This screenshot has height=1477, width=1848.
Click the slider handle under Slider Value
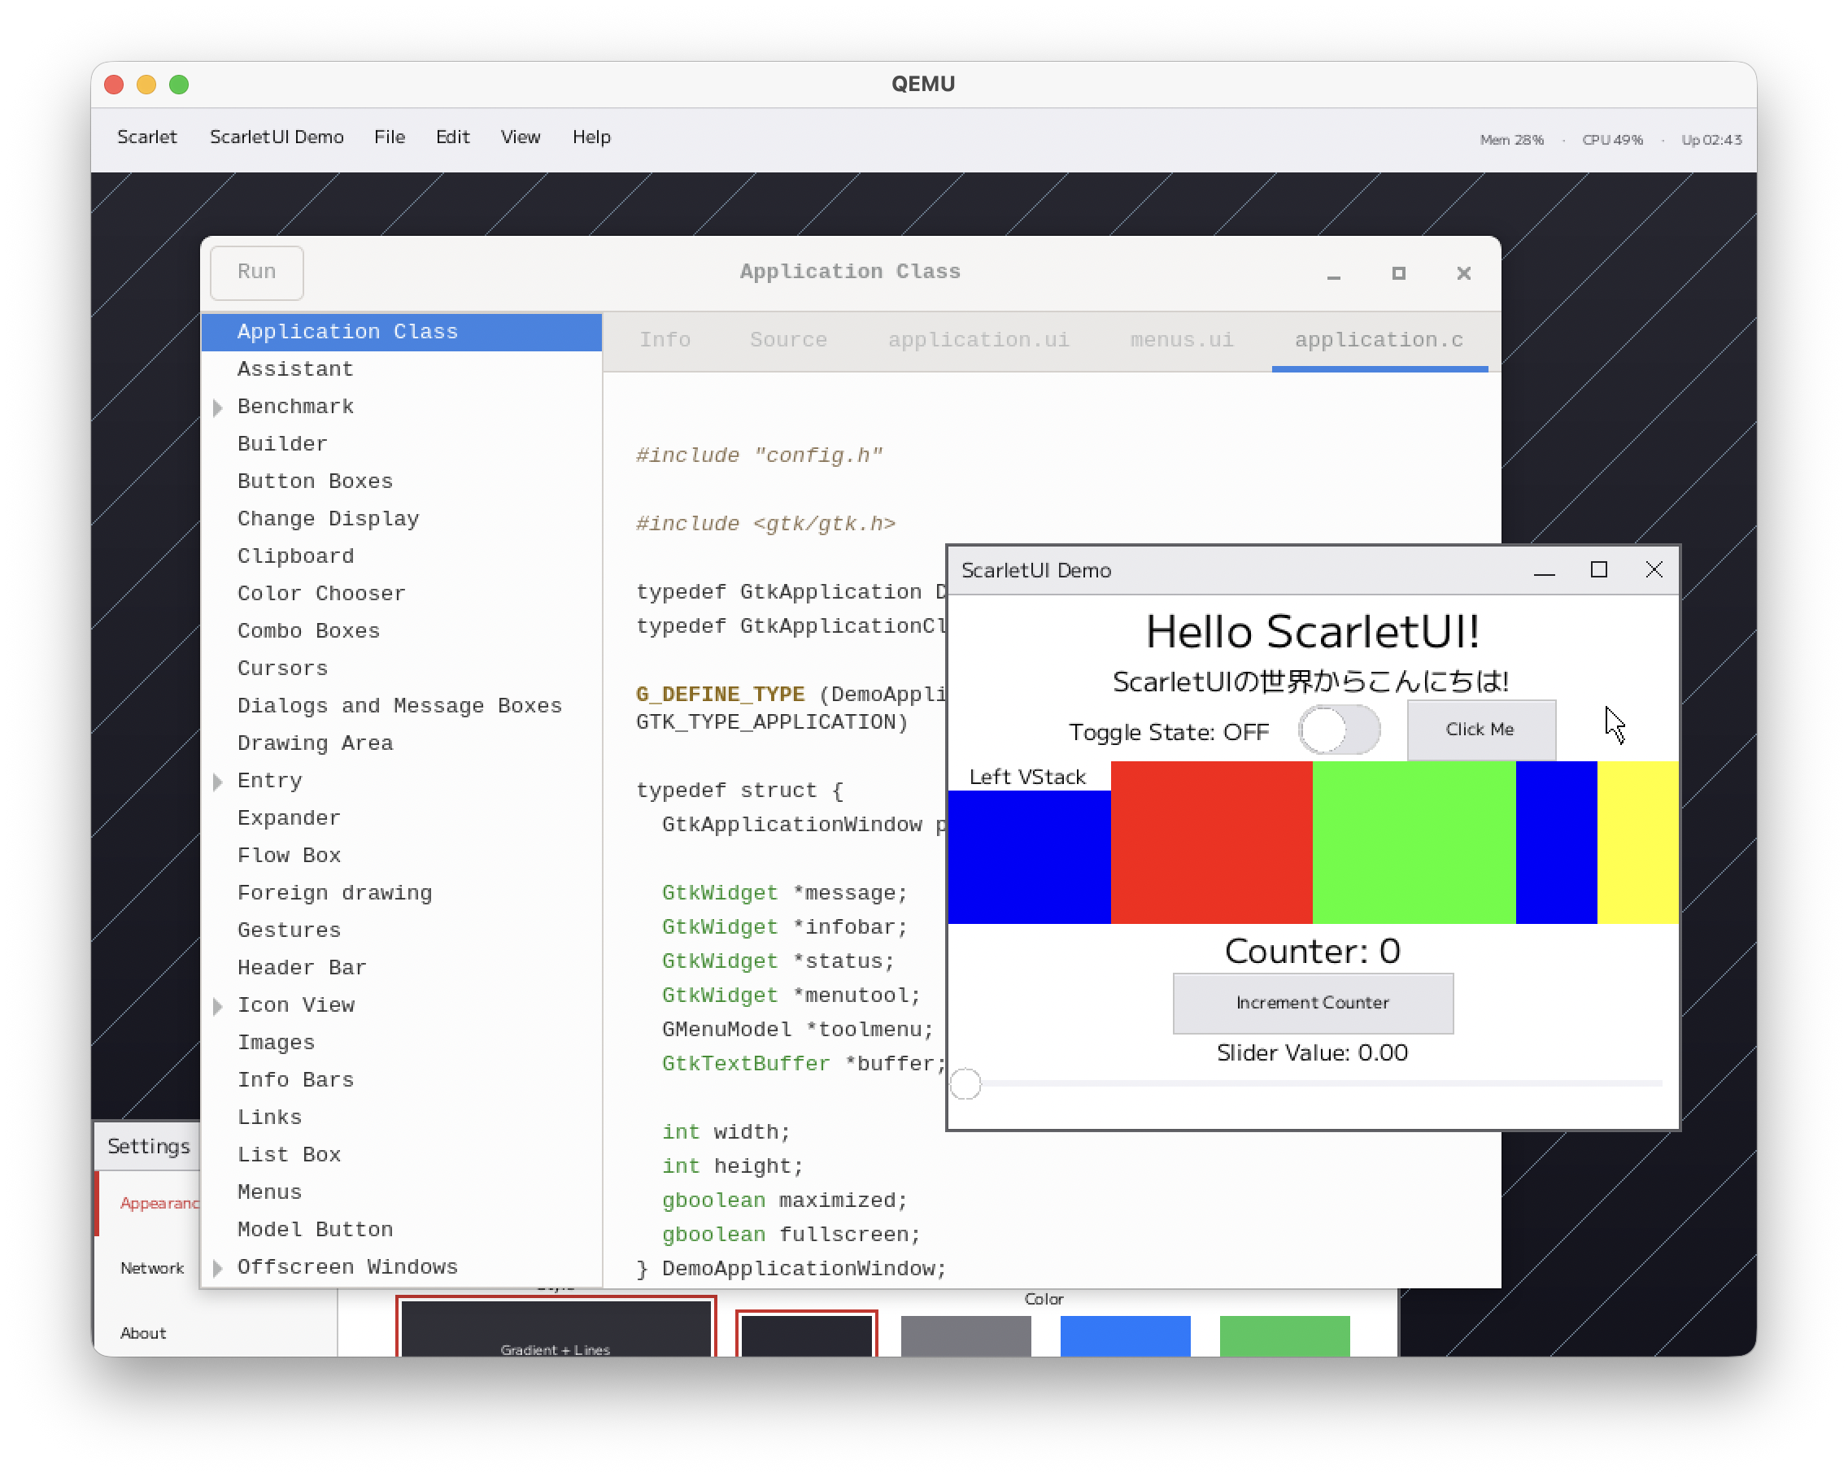[x=966, y=1084]
